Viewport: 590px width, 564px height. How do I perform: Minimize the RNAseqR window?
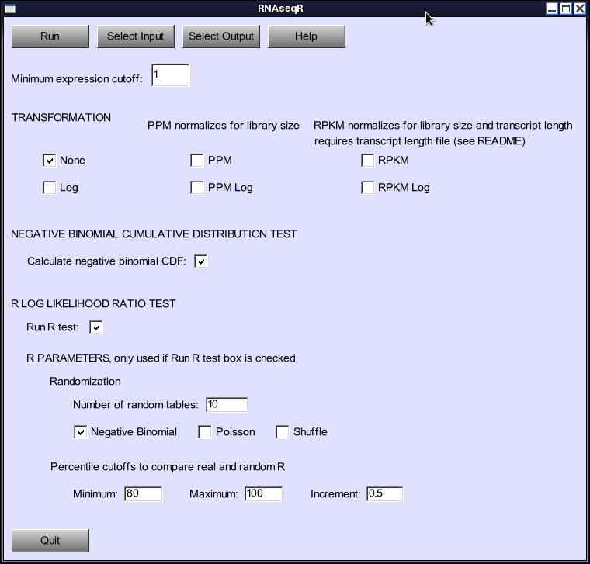tap(552, 9)
